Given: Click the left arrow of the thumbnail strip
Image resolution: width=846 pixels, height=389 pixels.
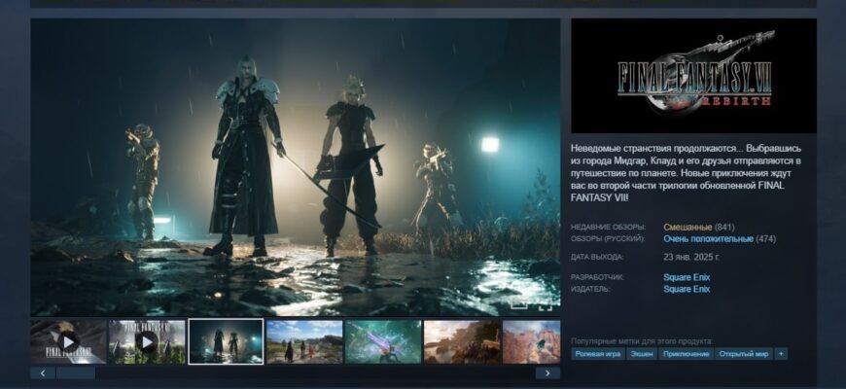Looking at the screenshot, I should (x=43, y=372).
